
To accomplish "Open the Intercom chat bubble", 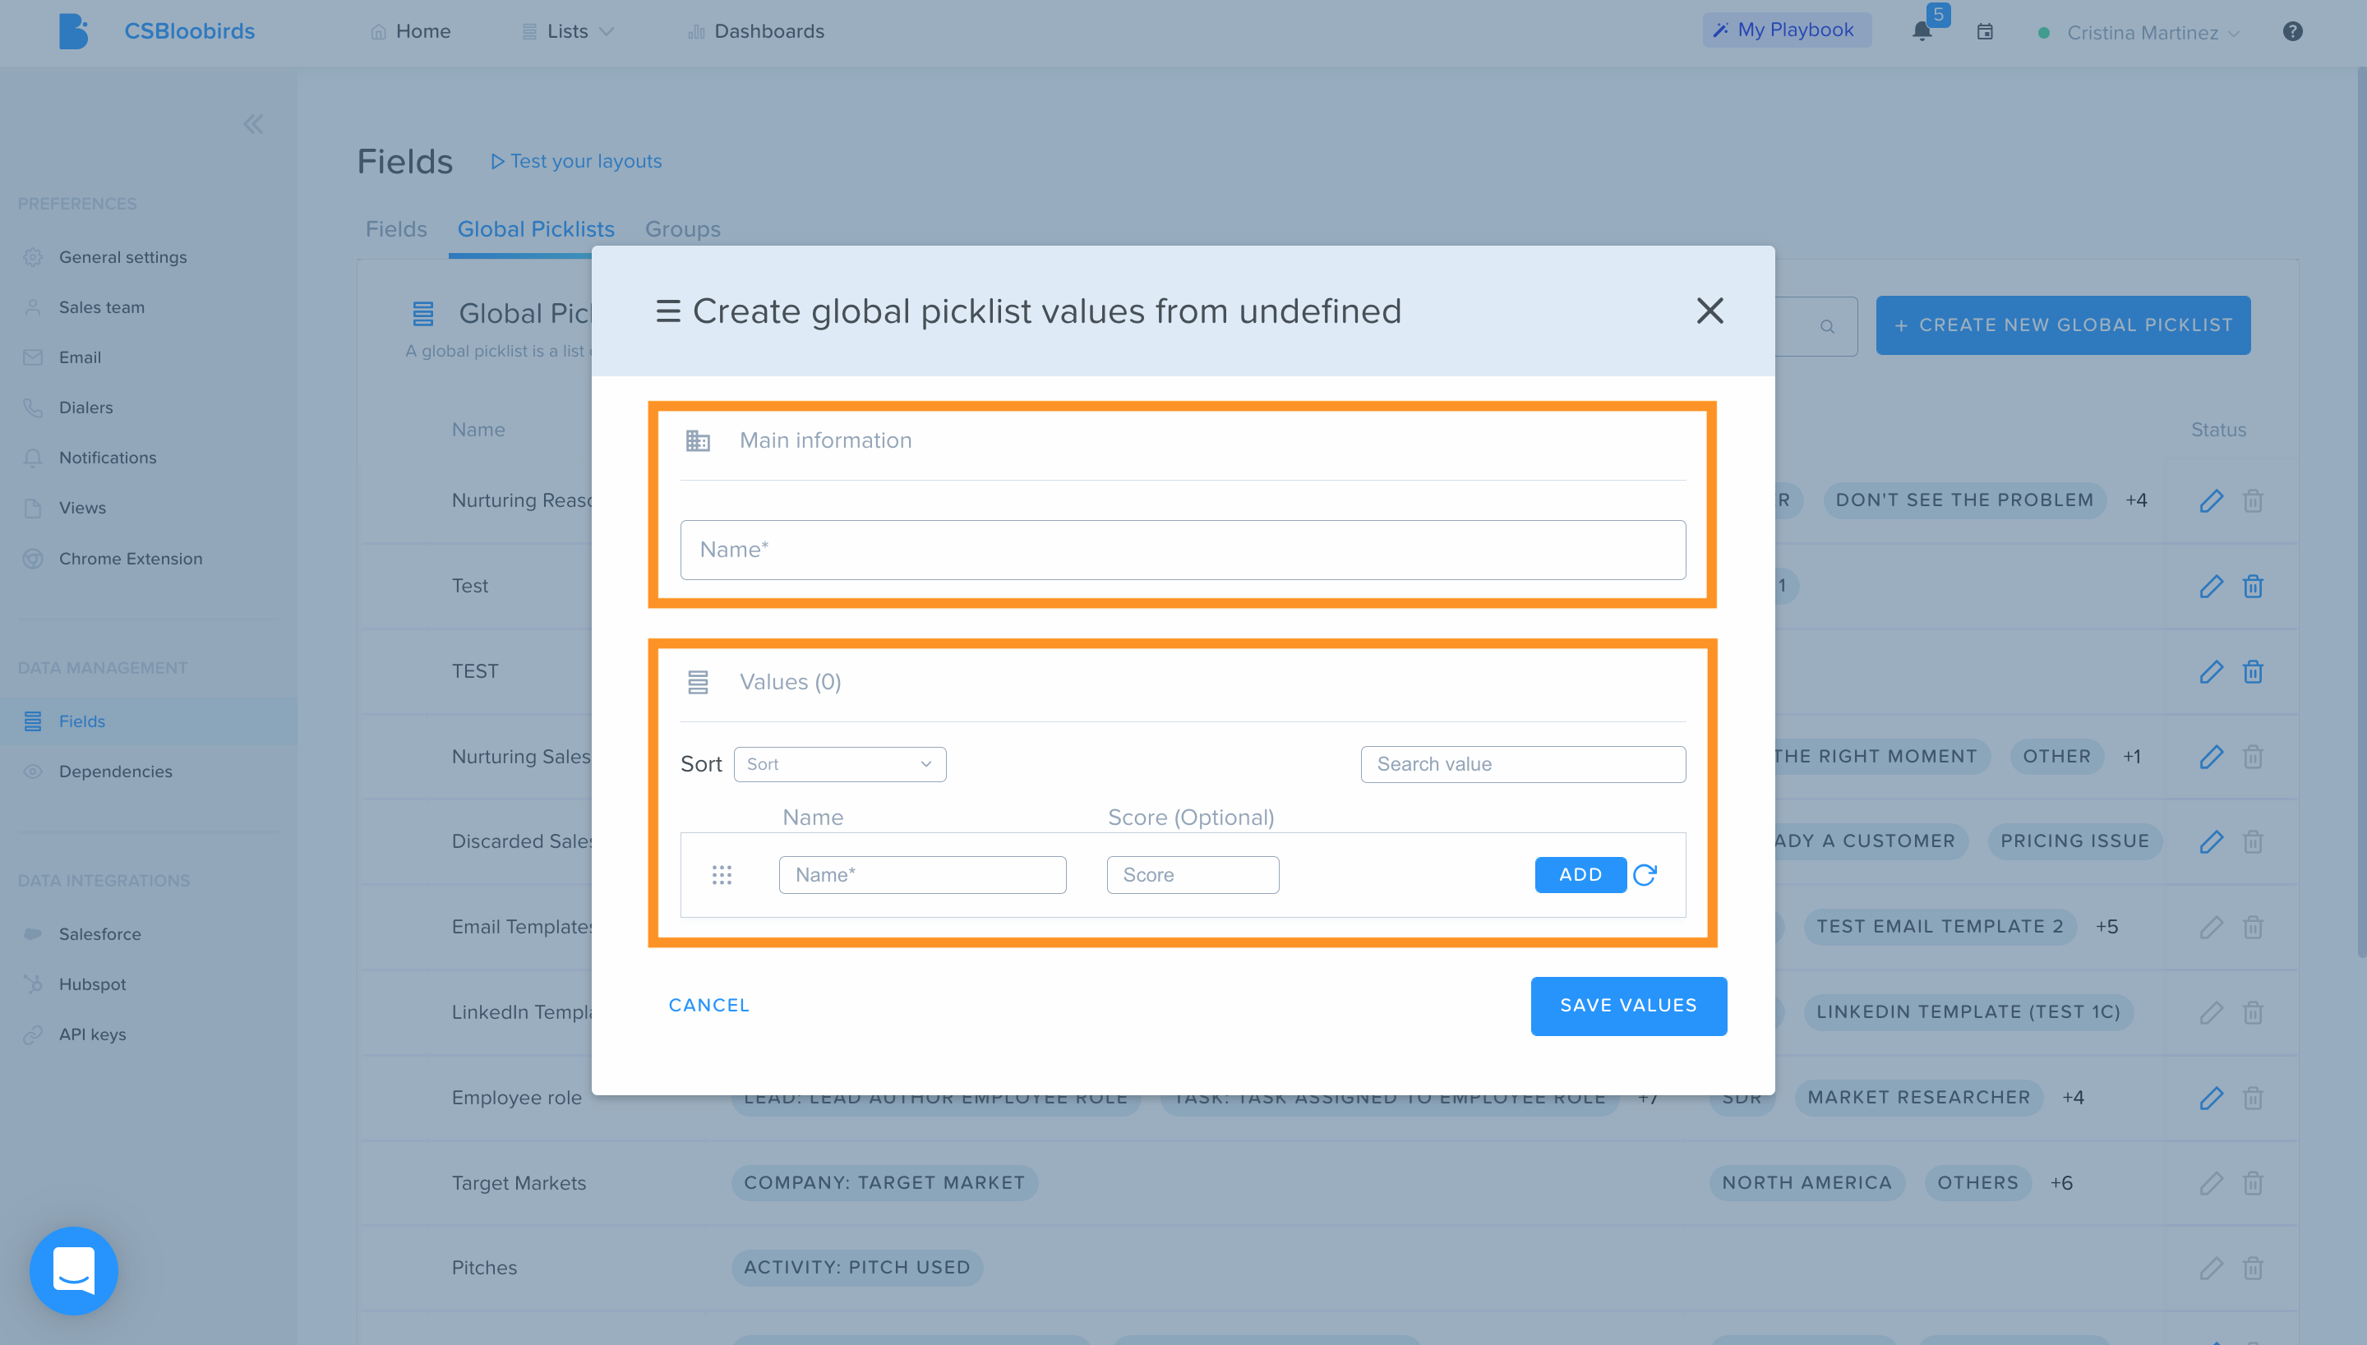I will coord(74,1270).
